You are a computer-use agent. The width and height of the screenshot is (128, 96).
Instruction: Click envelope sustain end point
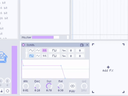coord(61,66)
